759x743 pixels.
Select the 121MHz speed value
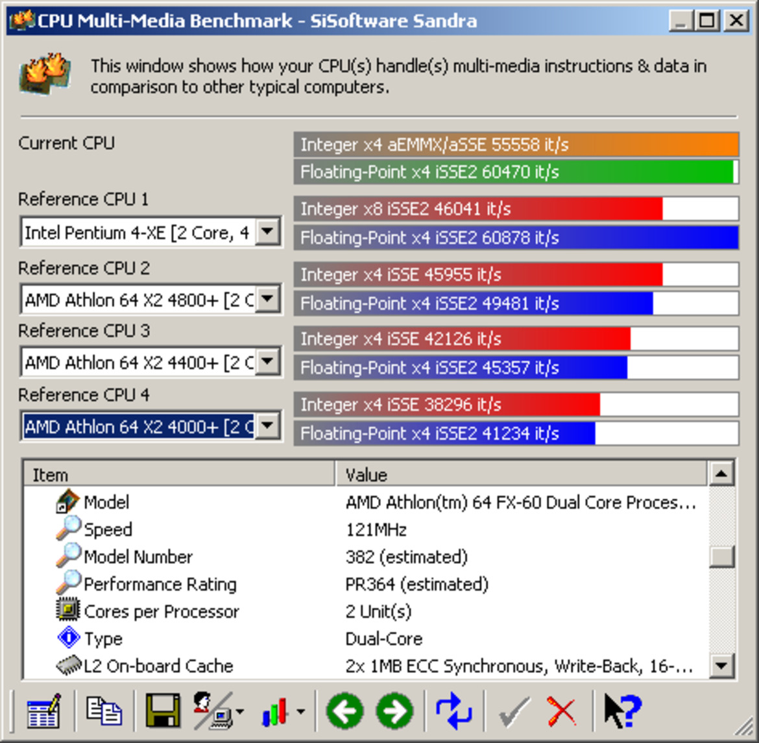point(376,530)
